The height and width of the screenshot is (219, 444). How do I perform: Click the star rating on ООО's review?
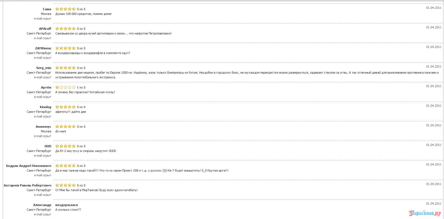[65, 146]
